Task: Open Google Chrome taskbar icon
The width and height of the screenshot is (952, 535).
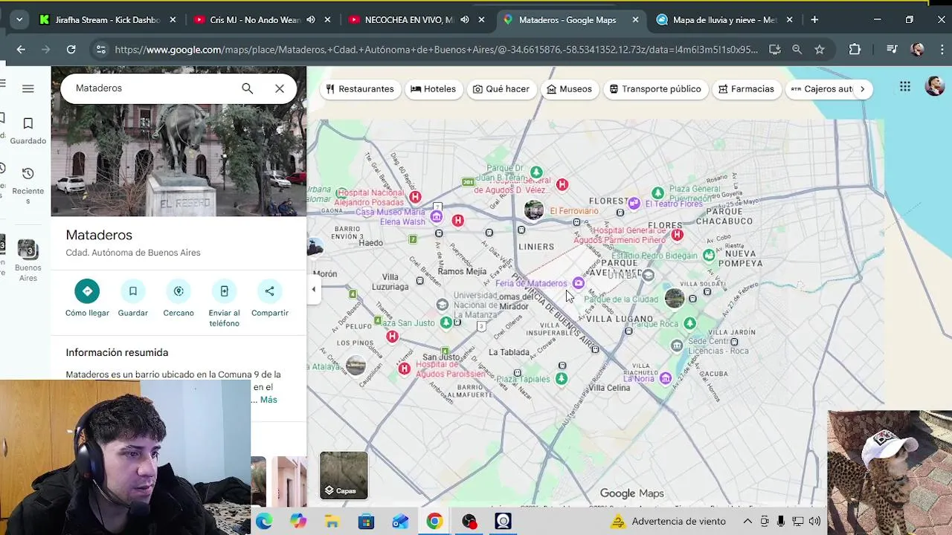Action: (434, 522)
